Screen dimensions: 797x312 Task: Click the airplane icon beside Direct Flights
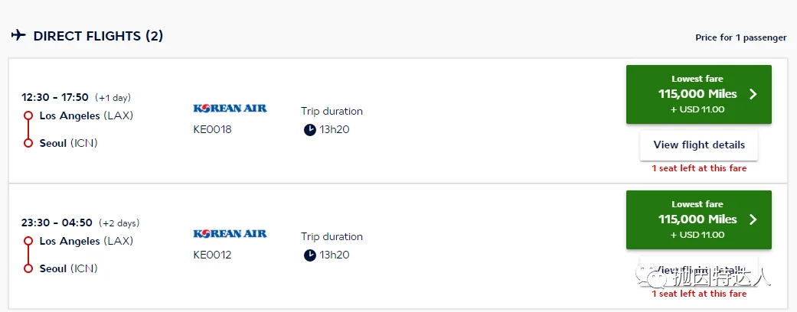point(18,35)
